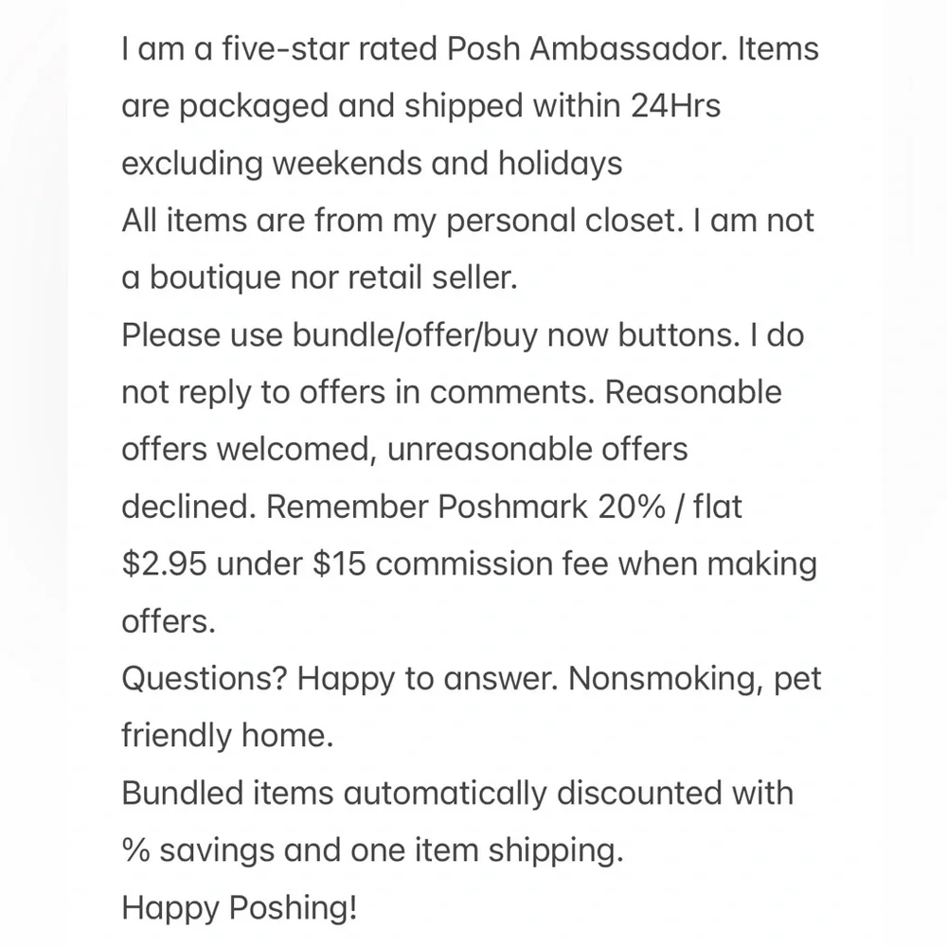Click the line "excluding weekends and holidays"
The width and height of the screenshot is (947, 947).
tap(372, 163)
